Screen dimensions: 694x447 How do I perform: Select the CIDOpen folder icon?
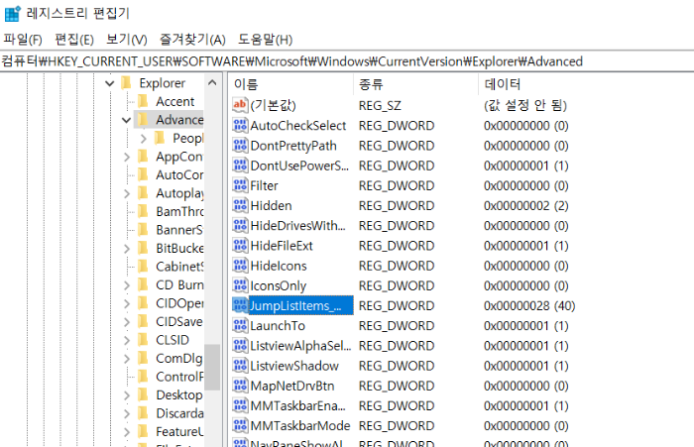coord(143,302)
